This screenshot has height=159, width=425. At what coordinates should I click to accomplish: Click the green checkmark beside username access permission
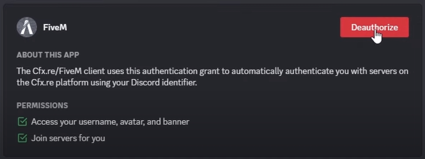click(22, 122)
